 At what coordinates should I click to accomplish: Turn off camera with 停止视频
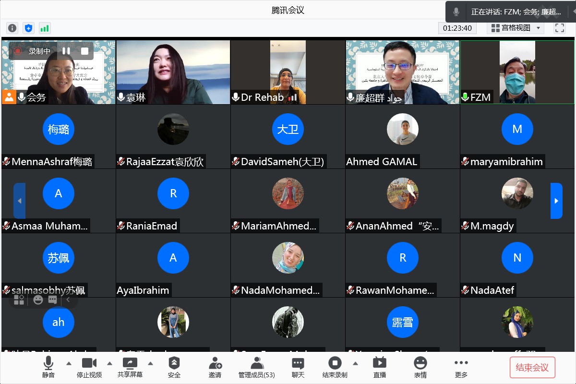click(x=89, y=367)
